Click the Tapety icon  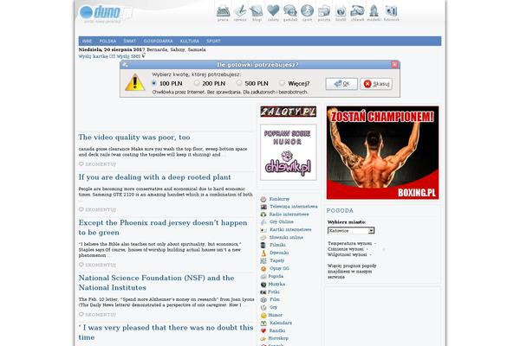[263, 261]
